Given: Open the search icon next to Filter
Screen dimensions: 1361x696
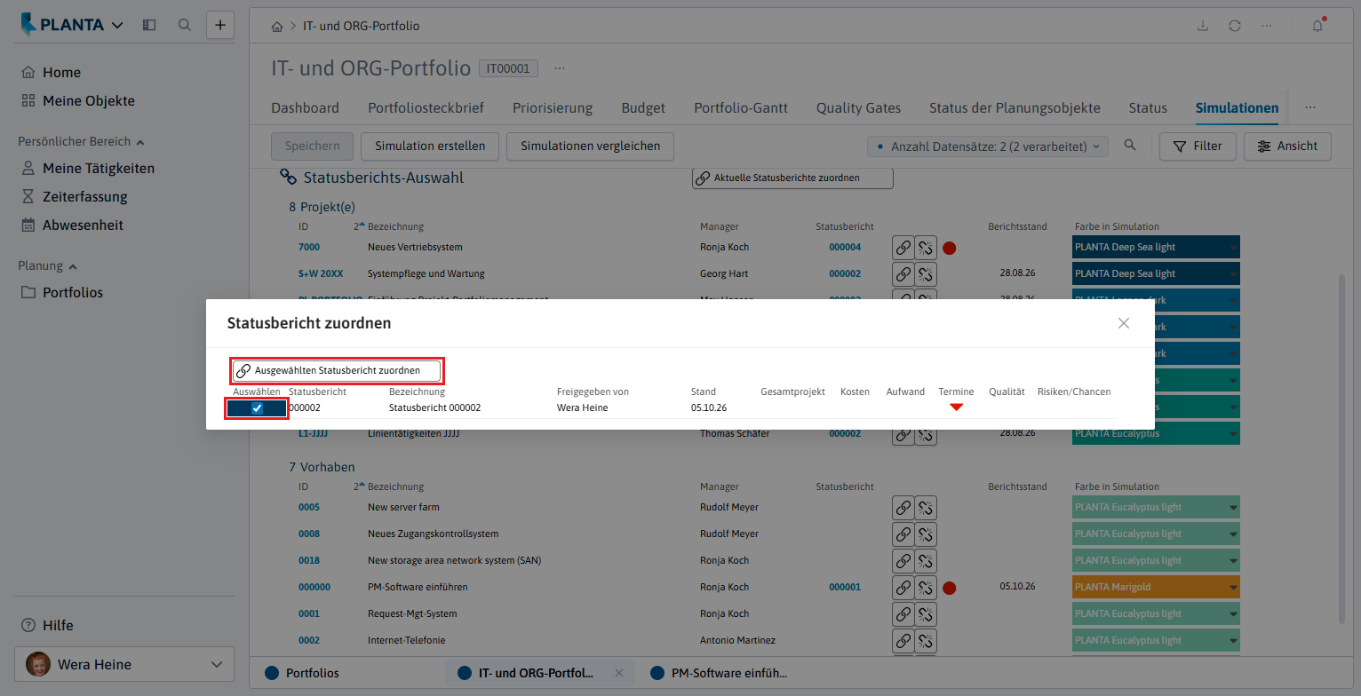Looking at the screenshot, I should coord(1130,146).
